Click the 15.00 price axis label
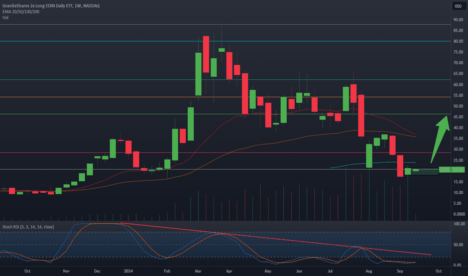Viewport: 468px width, 276px height. click(x=458, y=182)
